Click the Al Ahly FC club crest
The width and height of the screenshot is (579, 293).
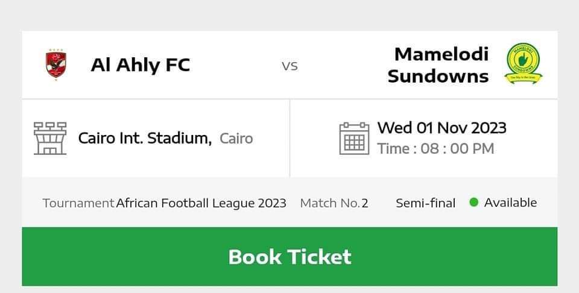click(56, 65)
